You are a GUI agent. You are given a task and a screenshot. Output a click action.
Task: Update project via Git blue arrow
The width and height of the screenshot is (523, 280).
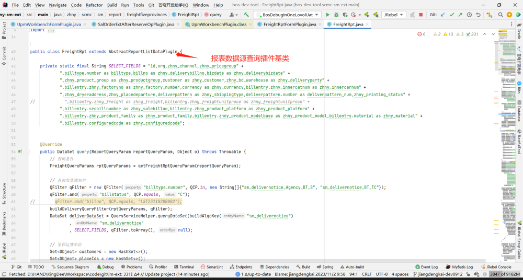tap(442, 15)
